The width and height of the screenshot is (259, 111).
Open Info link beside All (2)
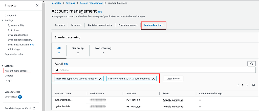point(66,64)
